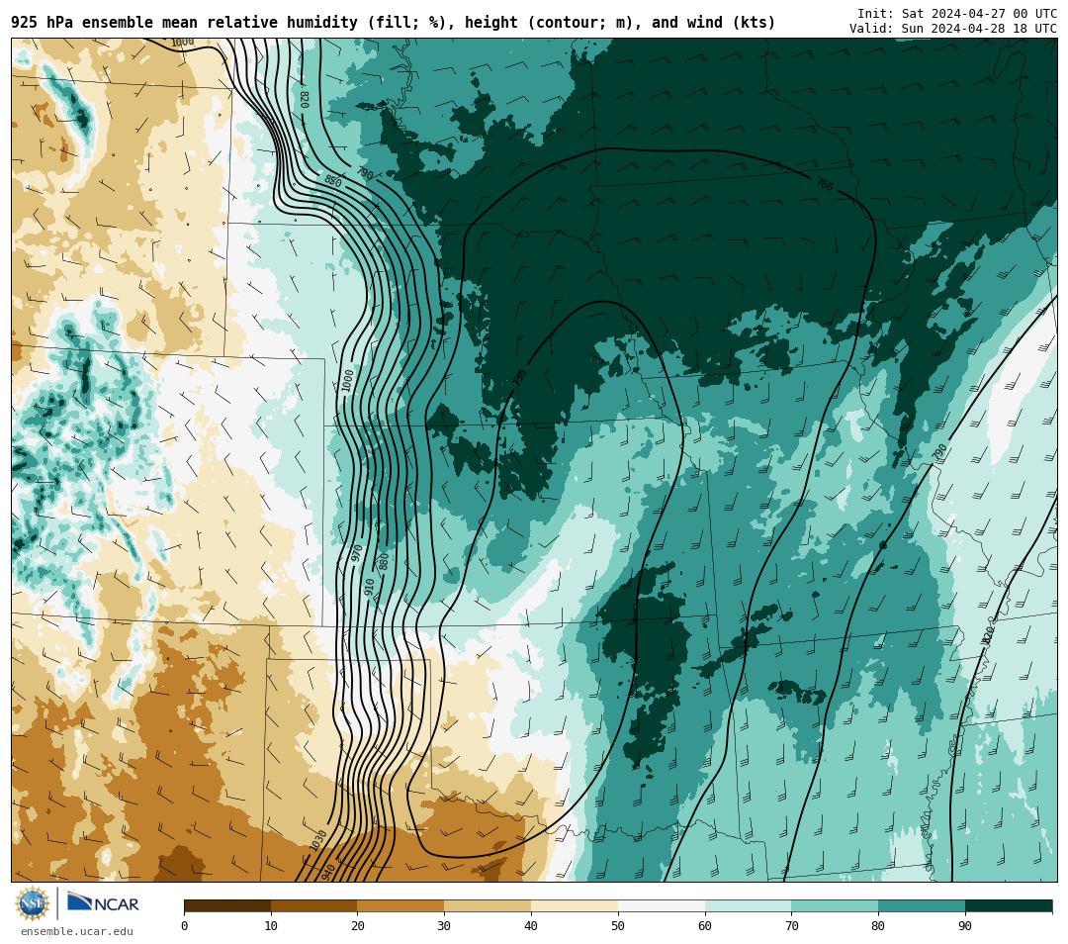Click the '880' contour label
This screenshot has width=1068, height=944.
[x=384, y=562]
